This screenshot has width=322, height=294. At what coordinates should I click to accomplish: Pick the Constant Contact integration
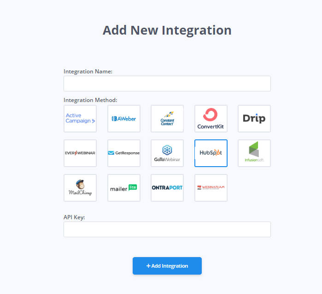[x=167, y=119]
